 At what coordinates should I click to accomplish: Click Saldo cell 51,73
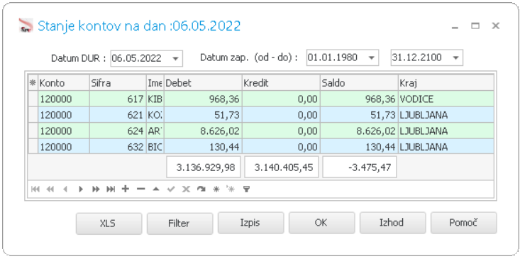click(359, 115)
